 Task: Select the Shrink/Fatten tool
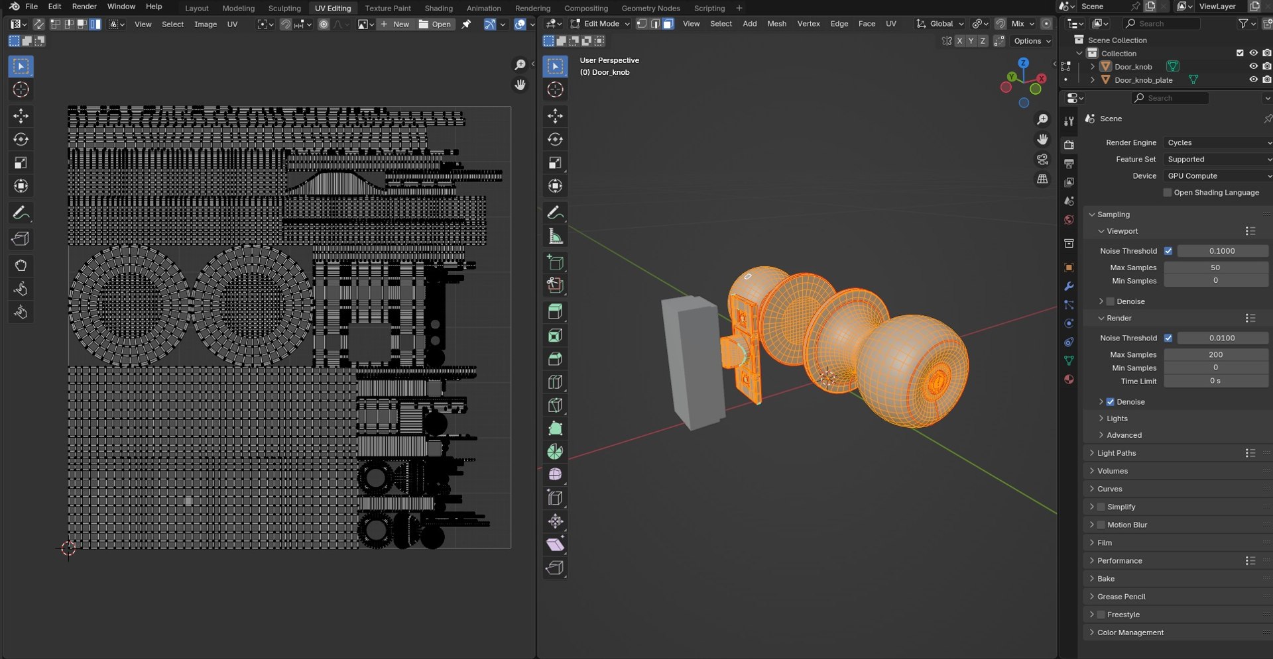[x=555, y=522]
